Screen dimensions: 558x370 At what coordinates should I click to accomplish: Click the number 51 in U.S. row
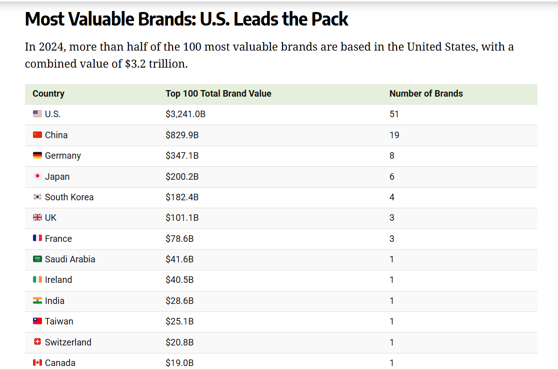[x=394, y=114]
